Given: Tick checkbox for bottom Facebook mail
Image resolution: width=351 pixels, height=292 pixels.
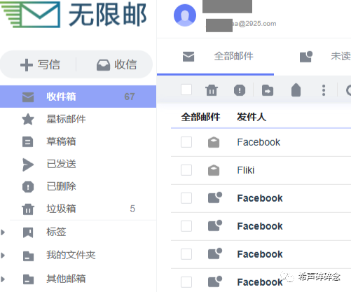Looking at the screenshot, I should tap(186, 282).
